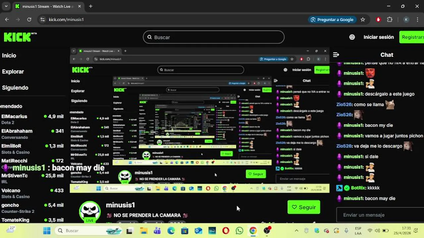Click the 'Chat' panel heading on the main page
This screenshot has width=424, height=238.
click(x=387, y=55)
